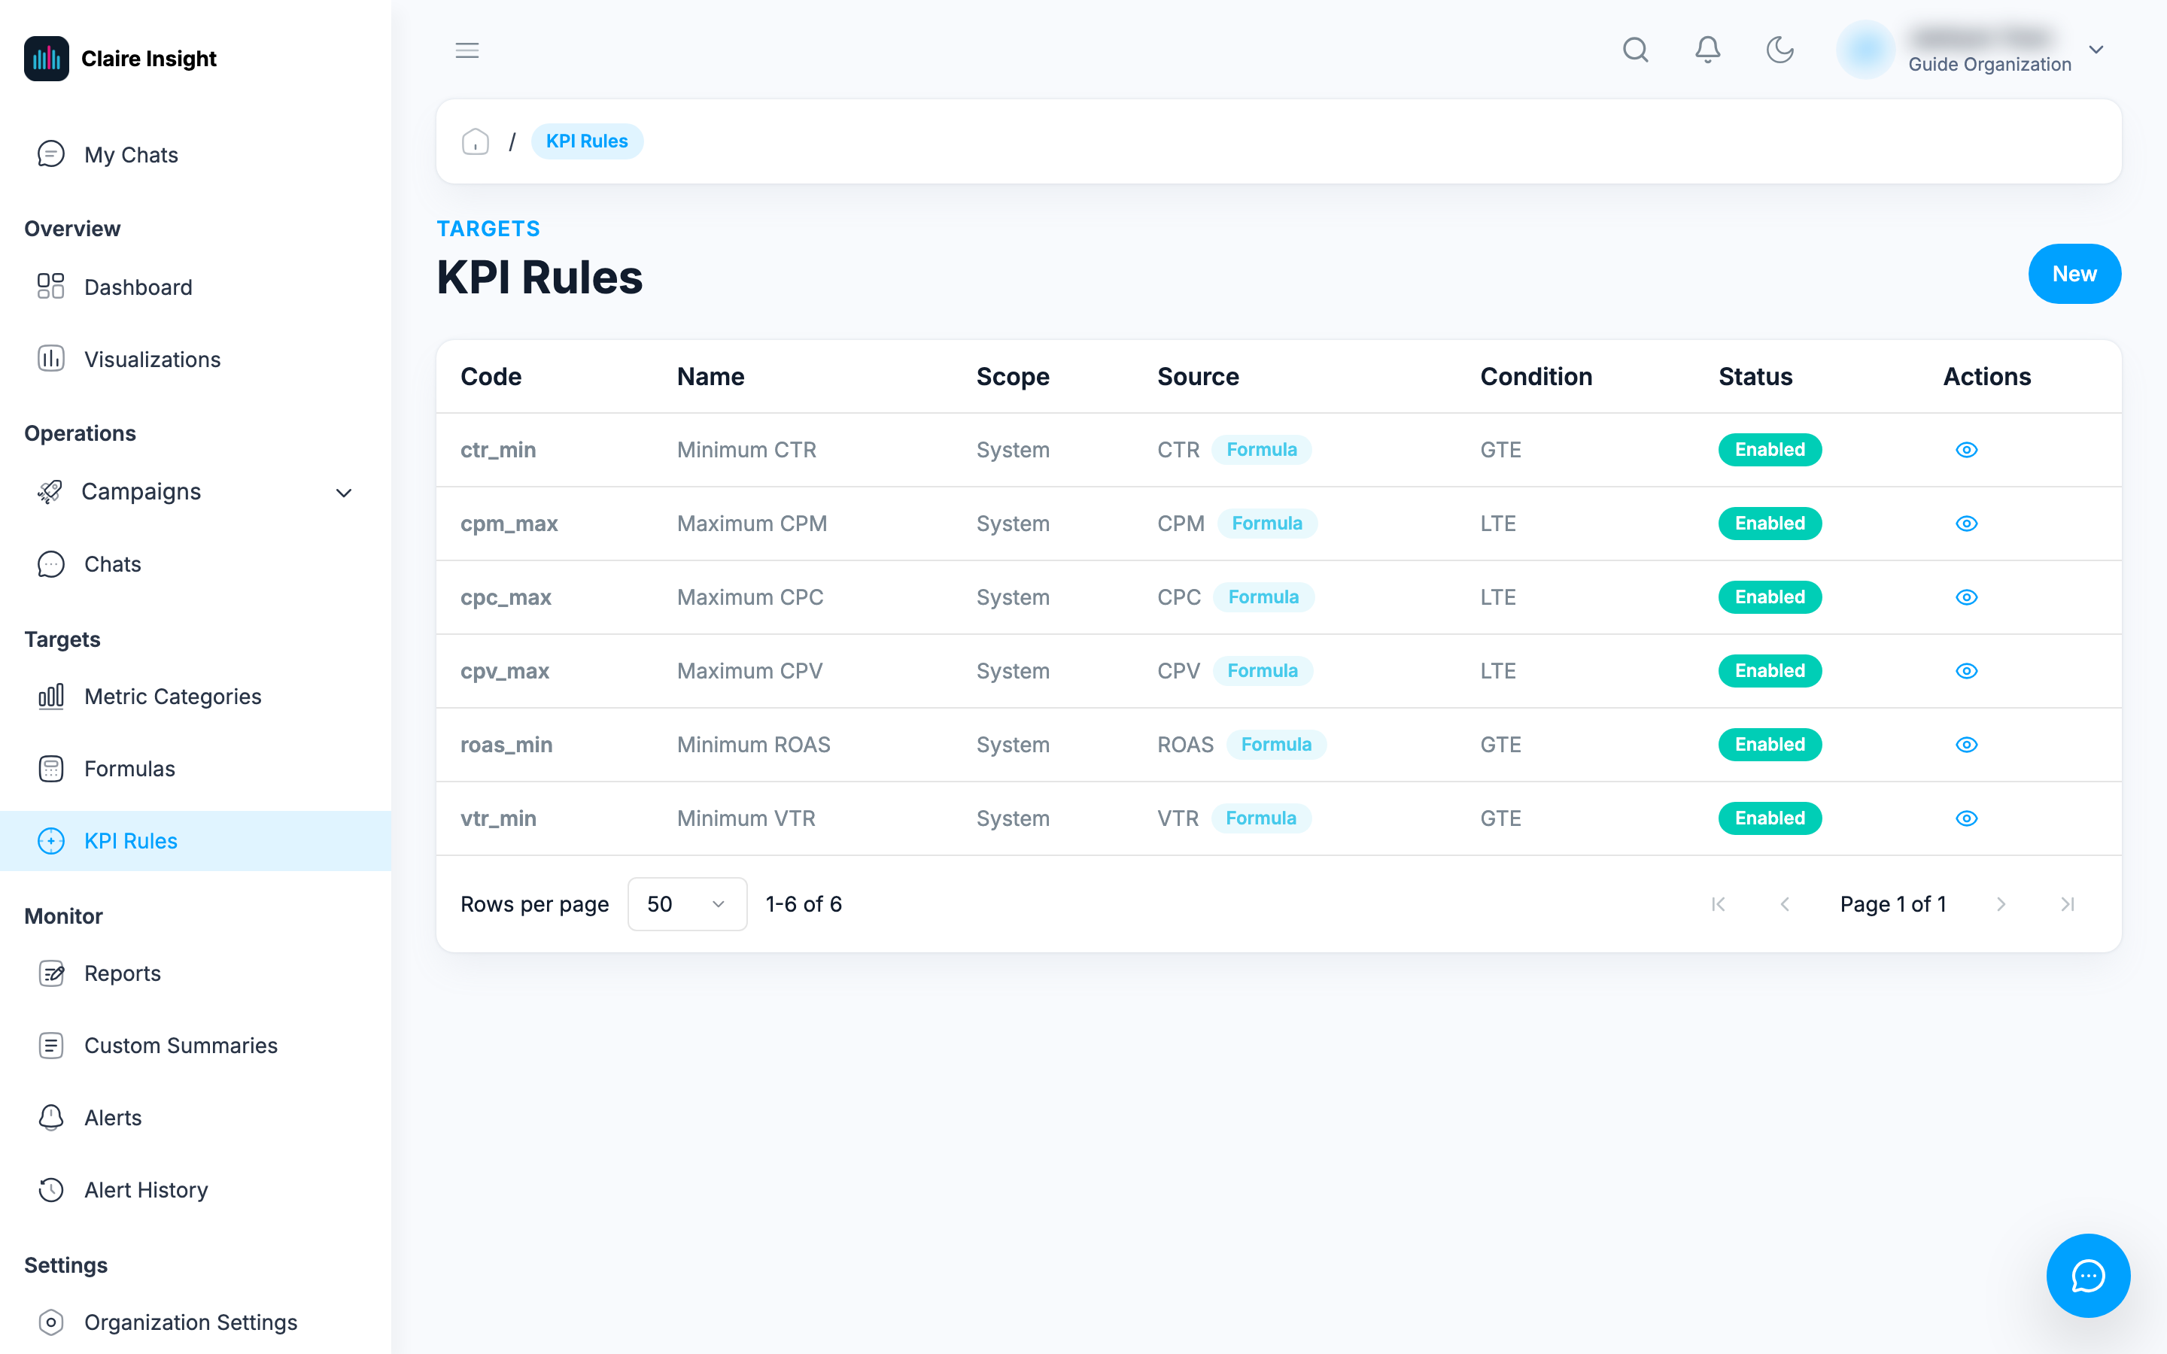Screen dimensions: 2167x1354
Task: Click the Formula tag next to ROAS
Action: click(x=1276, y=744)
